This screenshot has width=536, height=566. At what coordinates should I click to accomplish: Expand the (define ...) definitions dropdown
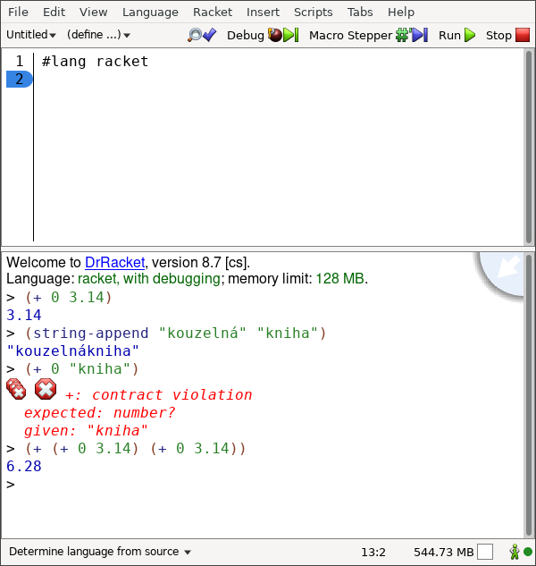(x=98, y=35)
